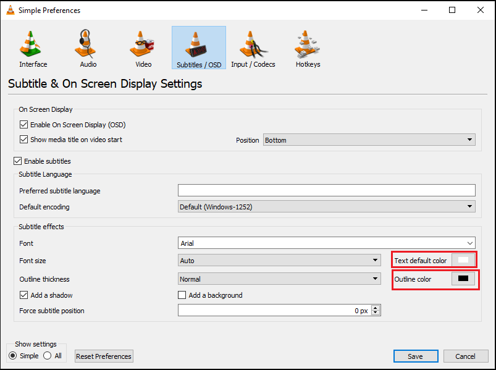Click the Preferred subtitle language field
This screenshot has width=496, height=370.
click(327, 190)
